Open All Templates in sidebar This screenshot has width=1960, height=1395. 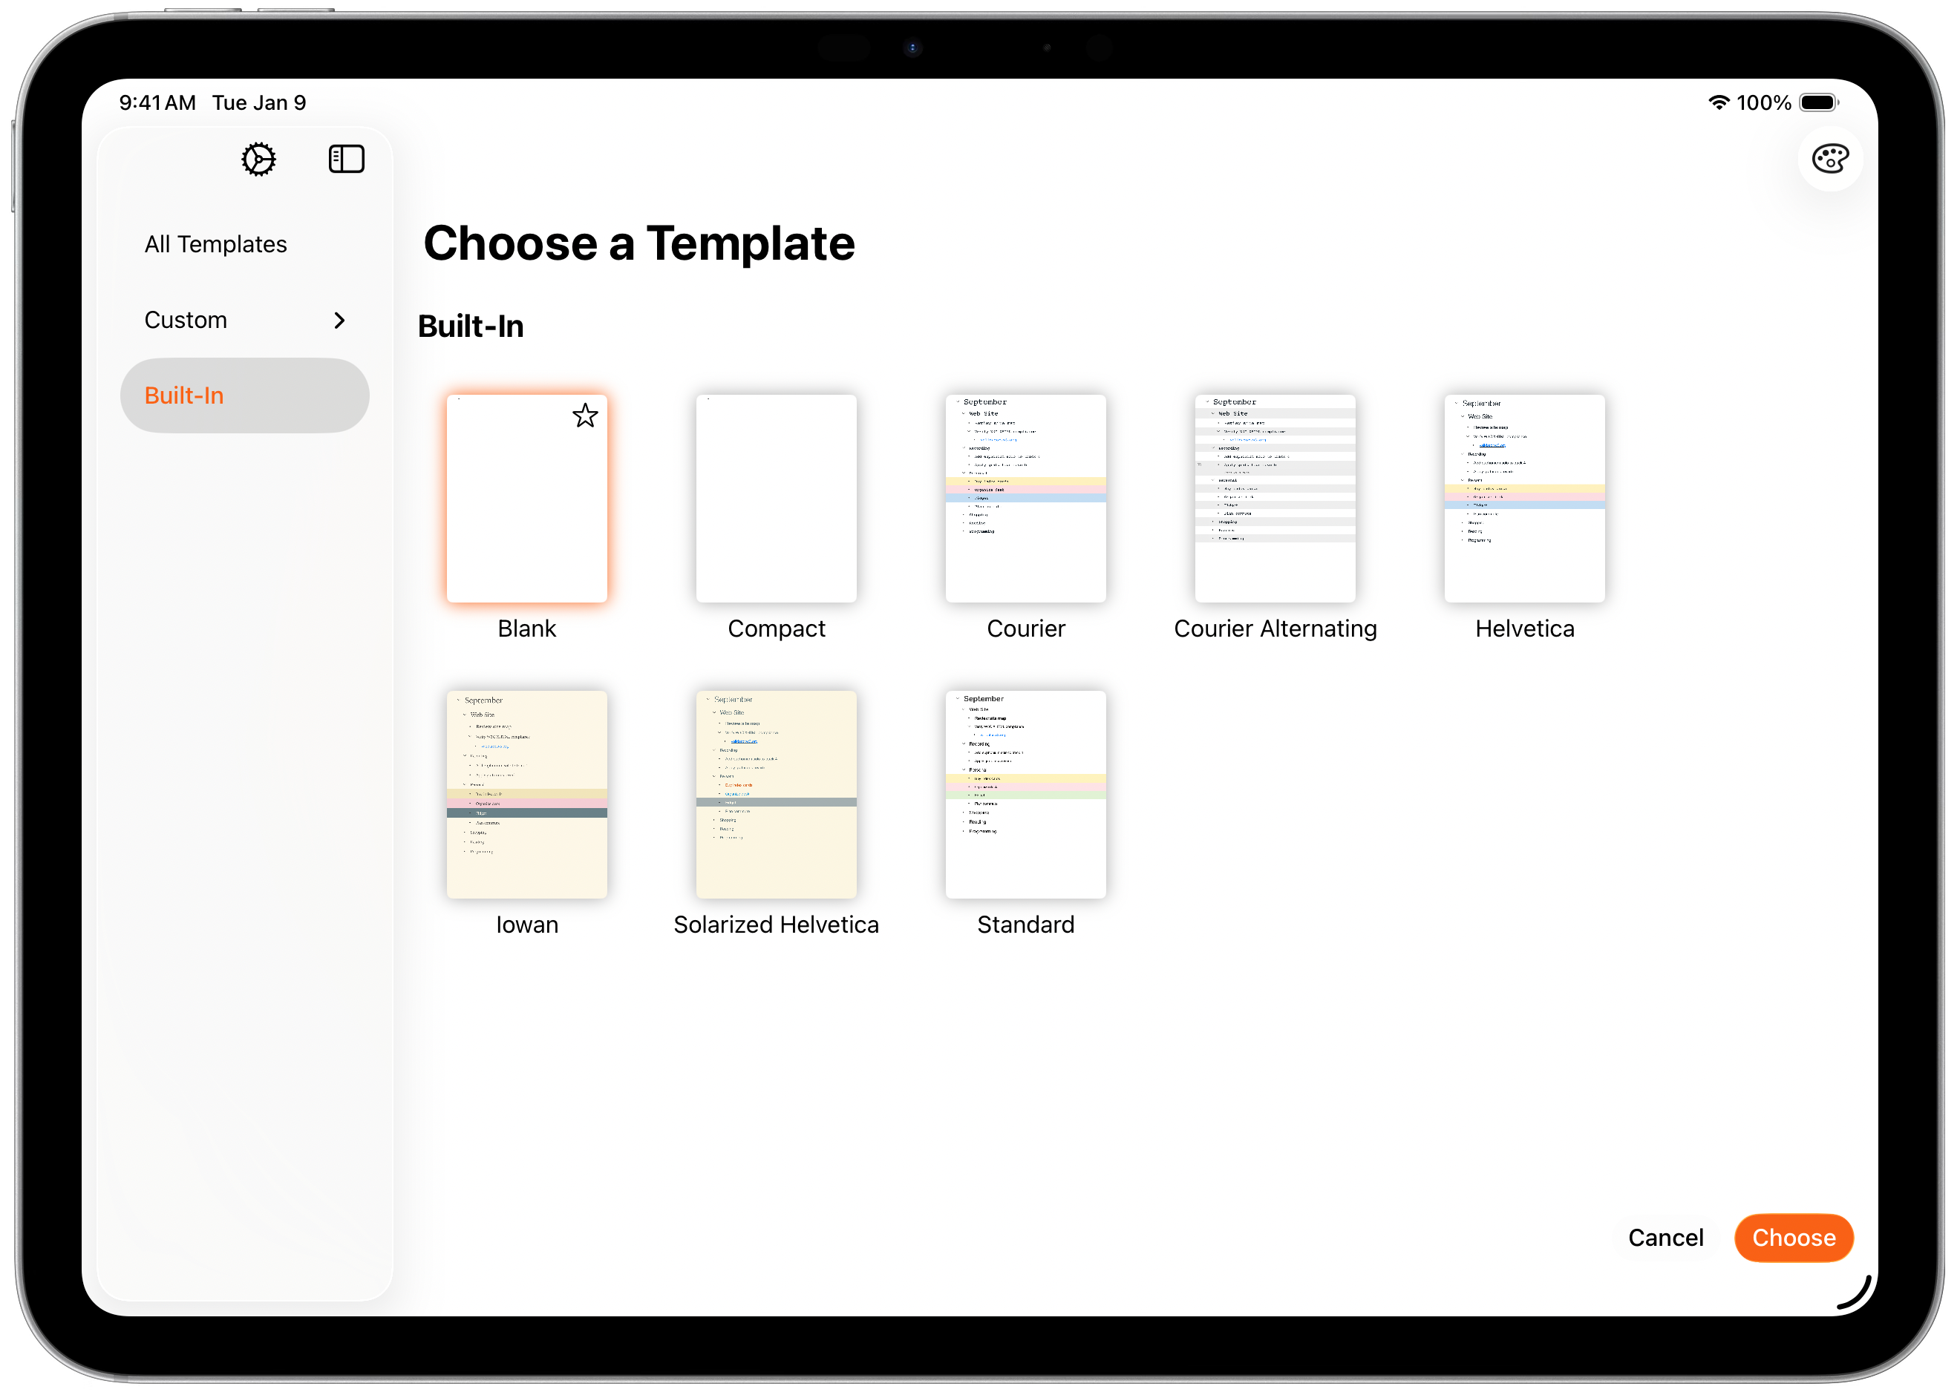pyautogui.click(x=216, y=245)
